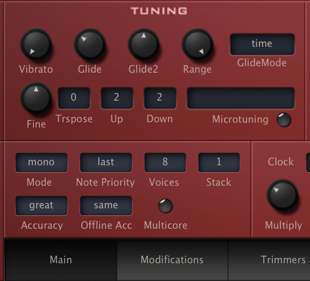Click the pitch bend Down value
This screenshot has width=310, height=281.
160,98
